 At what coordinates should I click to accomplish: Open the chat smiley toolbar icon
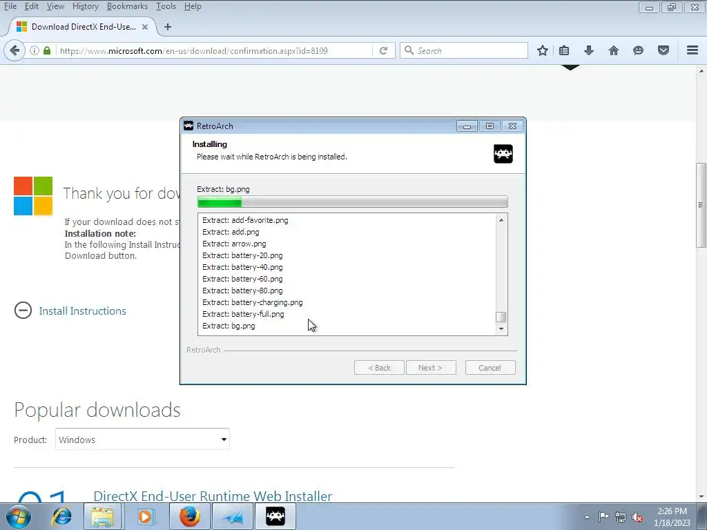(638, 50)
